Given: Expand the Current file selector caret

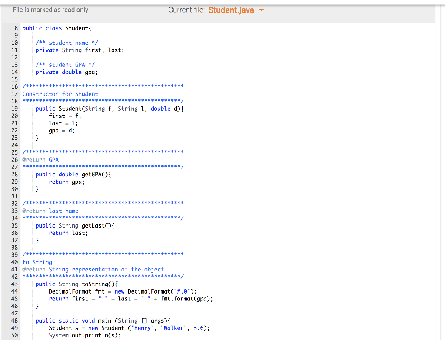Looking at the screenshot, I should click(x=261, y=10).
